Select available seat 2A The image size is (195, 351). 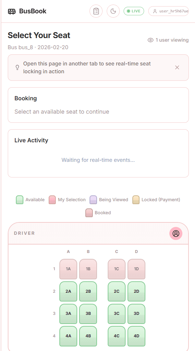coord(68,291)
